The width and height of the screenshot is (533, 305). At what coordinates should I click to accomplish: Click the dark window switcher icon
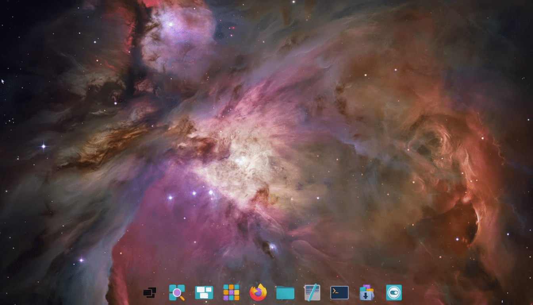(149, 292)
